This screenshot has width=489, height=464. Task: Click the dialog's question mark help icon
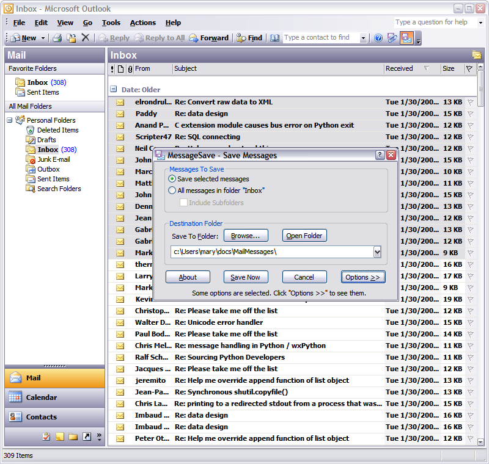380,155
